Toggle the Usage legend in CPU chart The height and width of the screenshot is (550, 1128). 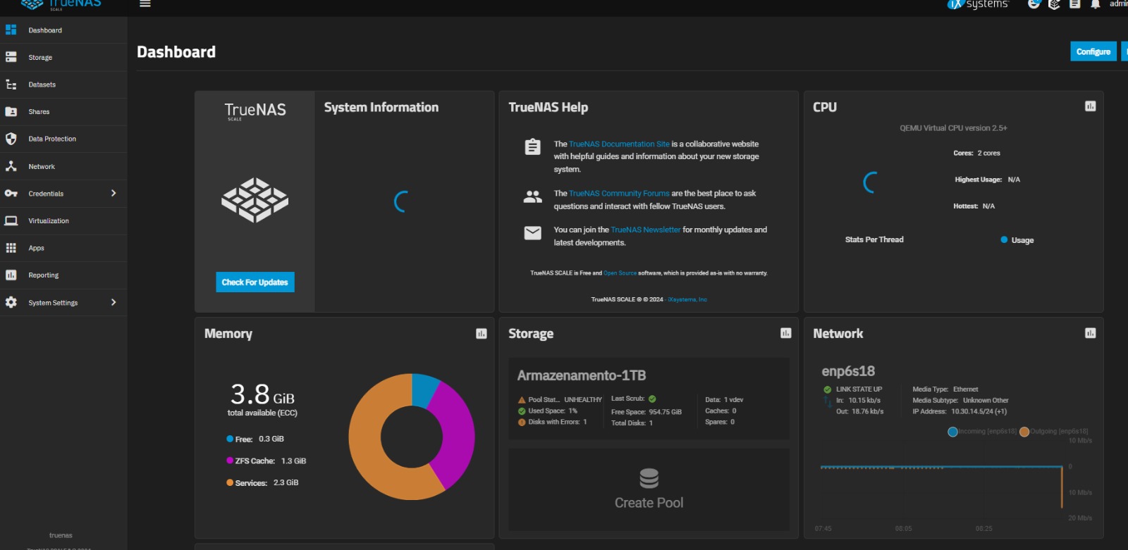[x=1017, y=240]
